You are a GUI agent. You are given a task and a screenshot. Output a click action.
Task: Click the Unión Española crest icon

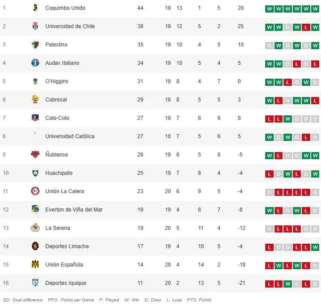point(35,265)
